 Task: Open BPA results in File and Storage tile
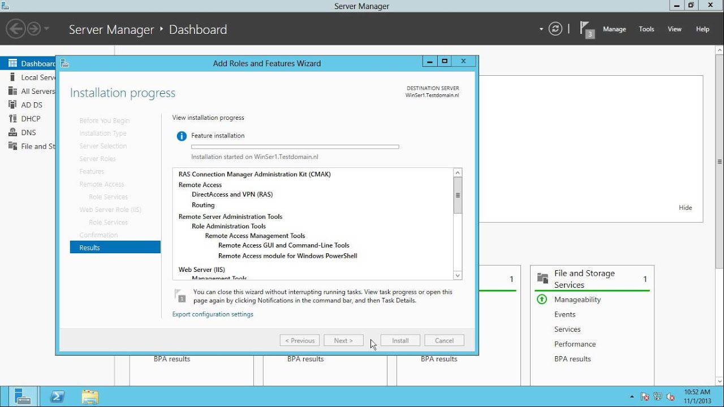tap(572, 359)
